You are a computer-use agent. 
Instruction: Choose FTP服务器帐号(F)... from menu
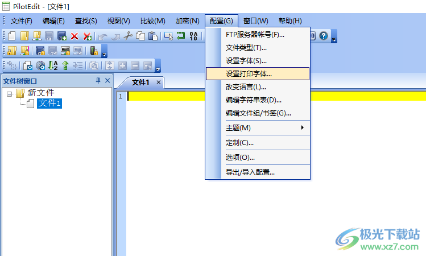(258, 35)
